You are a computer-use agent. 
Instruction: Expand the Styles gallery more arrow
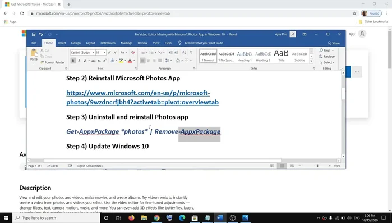pyautogui.click(x=311, y=61)
